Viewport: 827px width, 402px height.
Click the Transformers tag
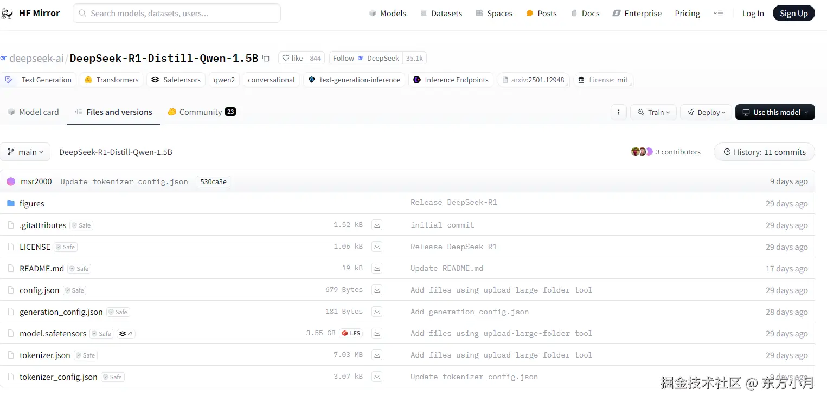[112, 80]
